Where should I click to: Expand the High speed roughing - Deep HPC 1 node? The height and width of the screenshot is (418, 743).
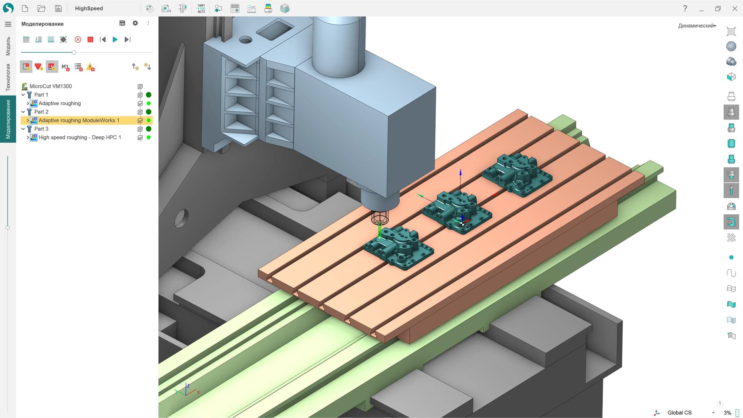27,137
